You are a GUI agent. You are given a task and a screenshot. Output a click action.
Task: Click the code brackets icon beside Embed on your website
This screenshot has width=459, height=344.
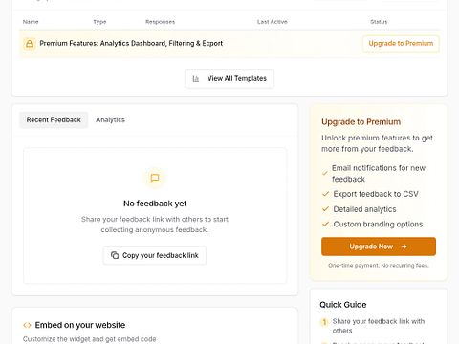click(x=27, y=325)
